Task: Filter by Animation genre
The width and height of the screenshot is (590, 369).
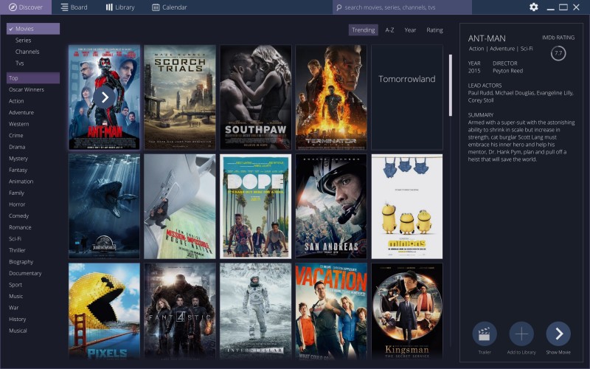Action: tap(21, 182)
